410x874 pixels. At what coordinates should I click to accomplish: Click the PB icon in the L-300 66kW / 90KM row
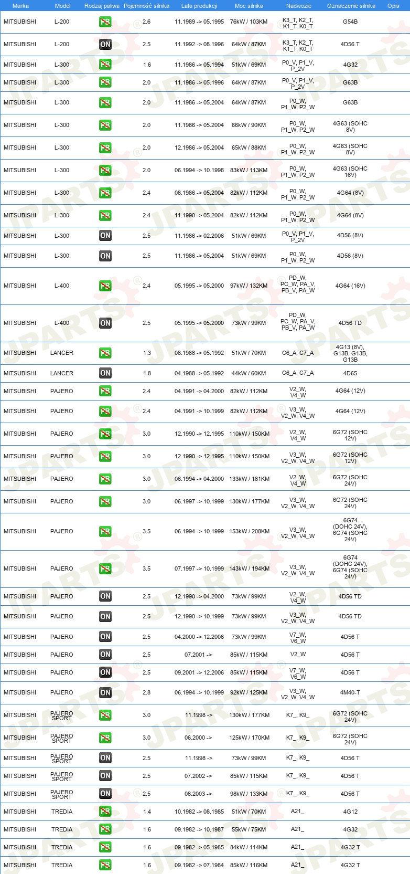pos(105,125)
